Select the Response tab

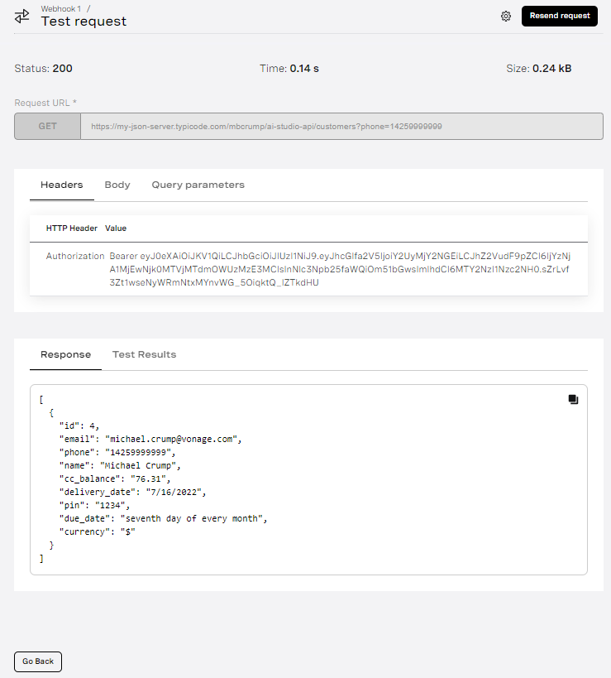click(65, 354)
